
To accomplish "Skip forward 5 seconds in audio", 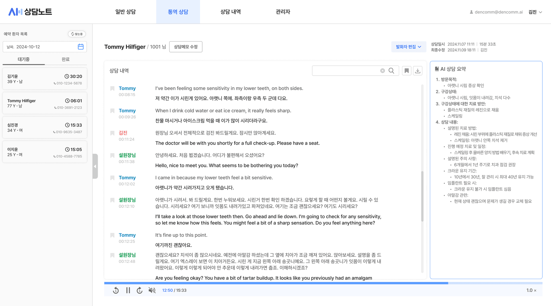I will [139, 291].
